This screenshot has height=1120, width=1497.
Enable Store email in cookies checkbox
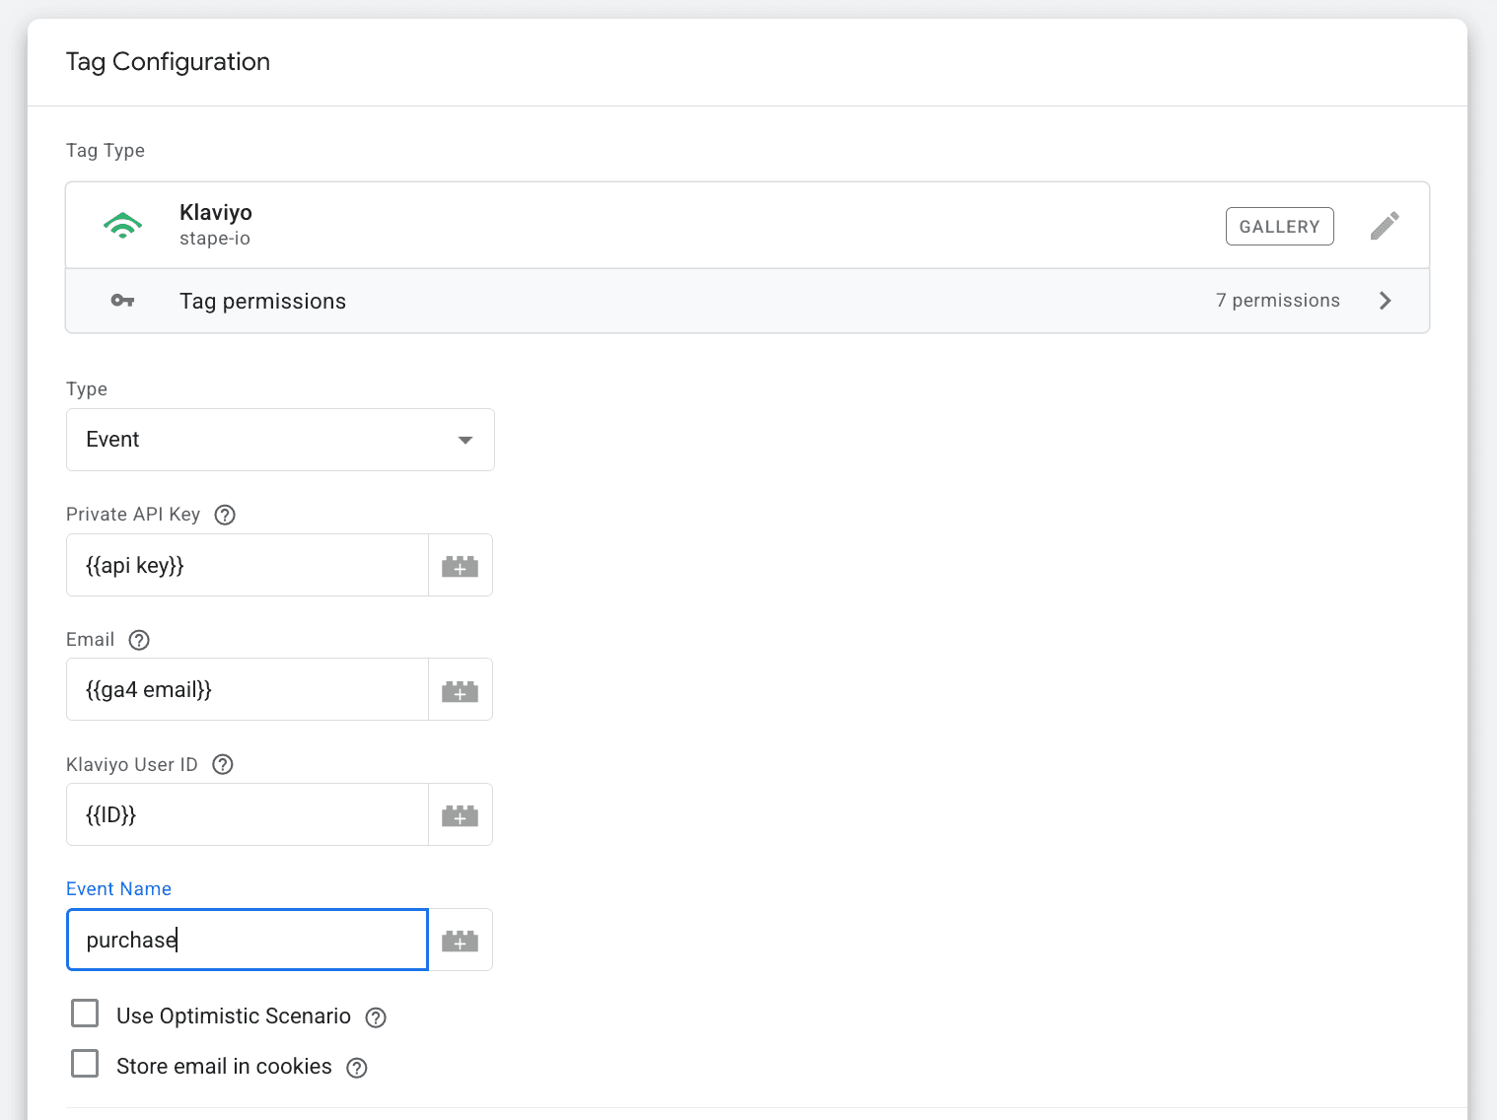click(x=86, y=1064)
